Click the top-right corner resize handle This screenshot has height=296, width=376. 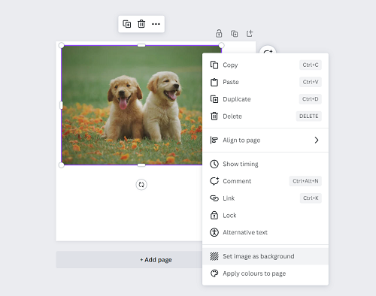pos(221,45)
